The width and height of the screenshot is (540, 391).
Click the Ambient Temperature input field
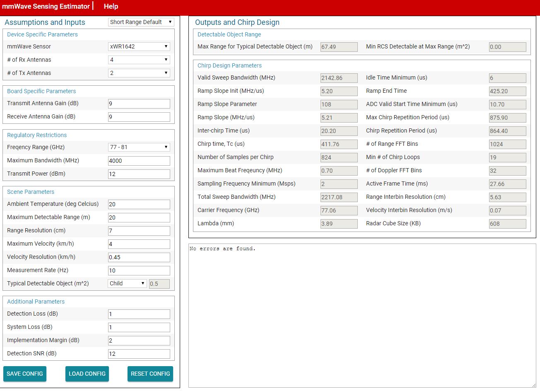[139, 204]
